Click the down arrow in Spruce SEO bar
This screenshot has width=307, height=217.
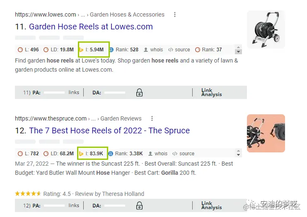(x=238, y=155)
